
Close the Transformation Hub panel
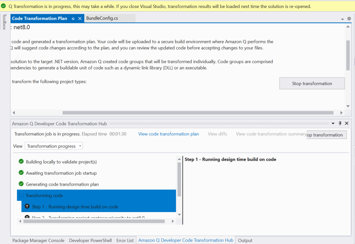point(346,123)
